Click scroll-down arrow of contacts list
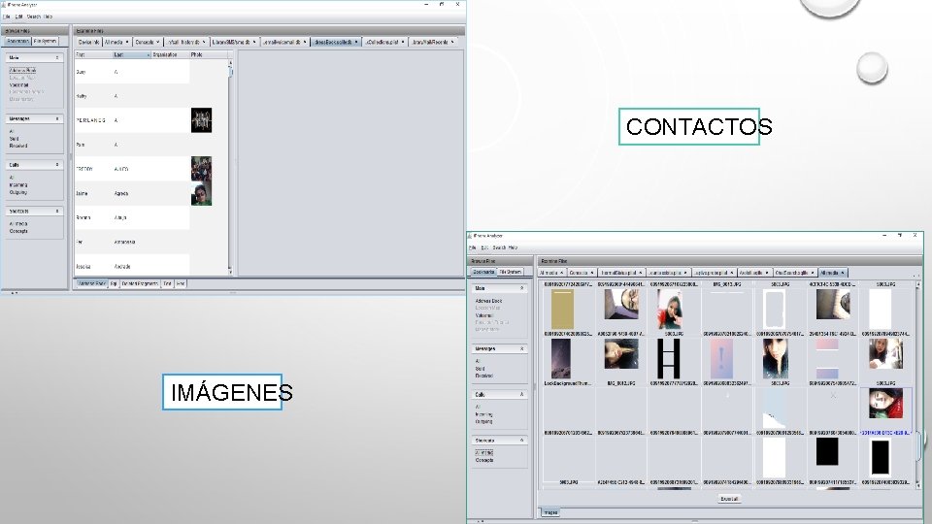The width and height of the screenshot is (932, 524). click(231, 272)
